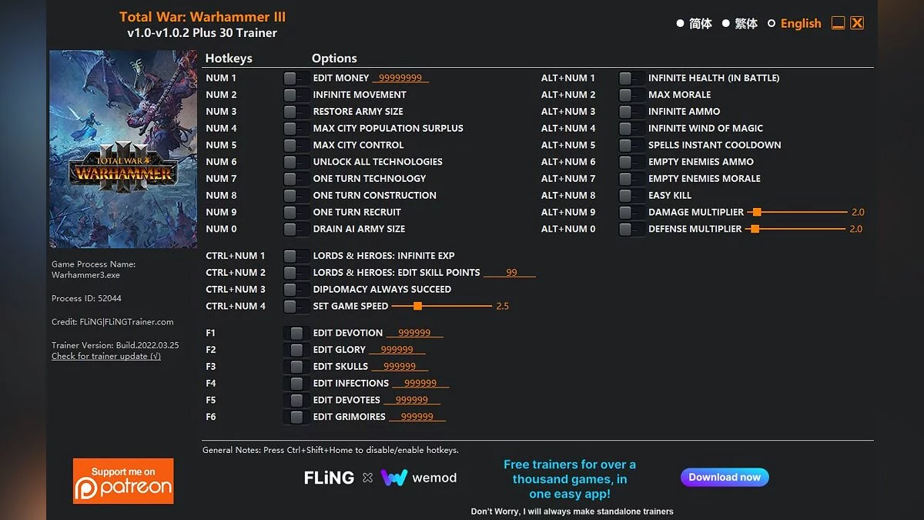Click the Patreon support logo
The image size is (924, 520).
click(x=123, y=481)
